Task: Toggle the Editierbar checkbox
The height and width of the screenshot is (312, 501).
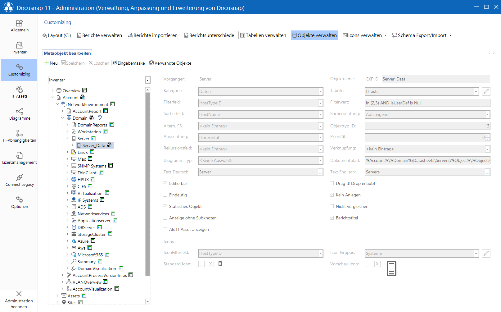Action: point(165,183)
